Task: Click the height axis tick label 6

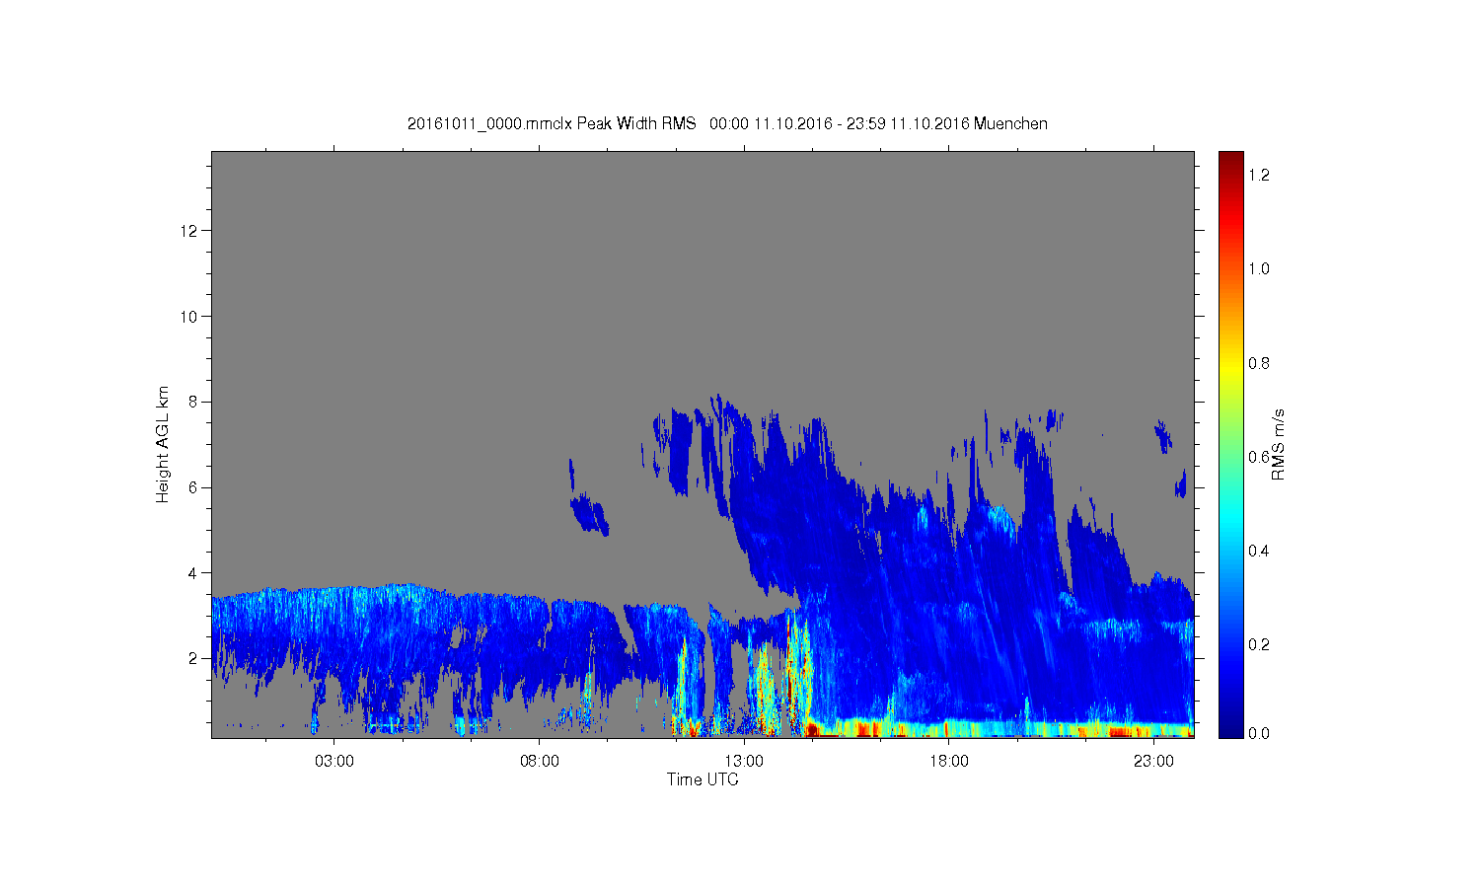Action: 194,487
